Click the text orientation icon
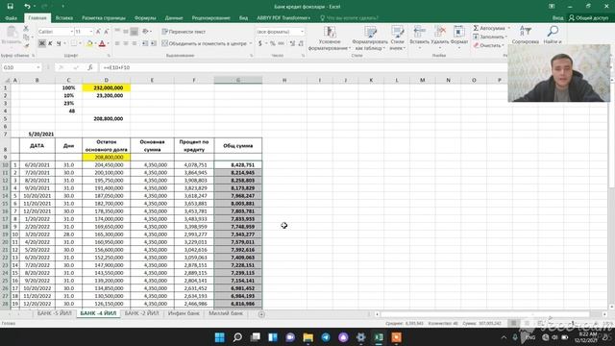The image size is (615, 346). pyautogui.click(x=145, y=32)
